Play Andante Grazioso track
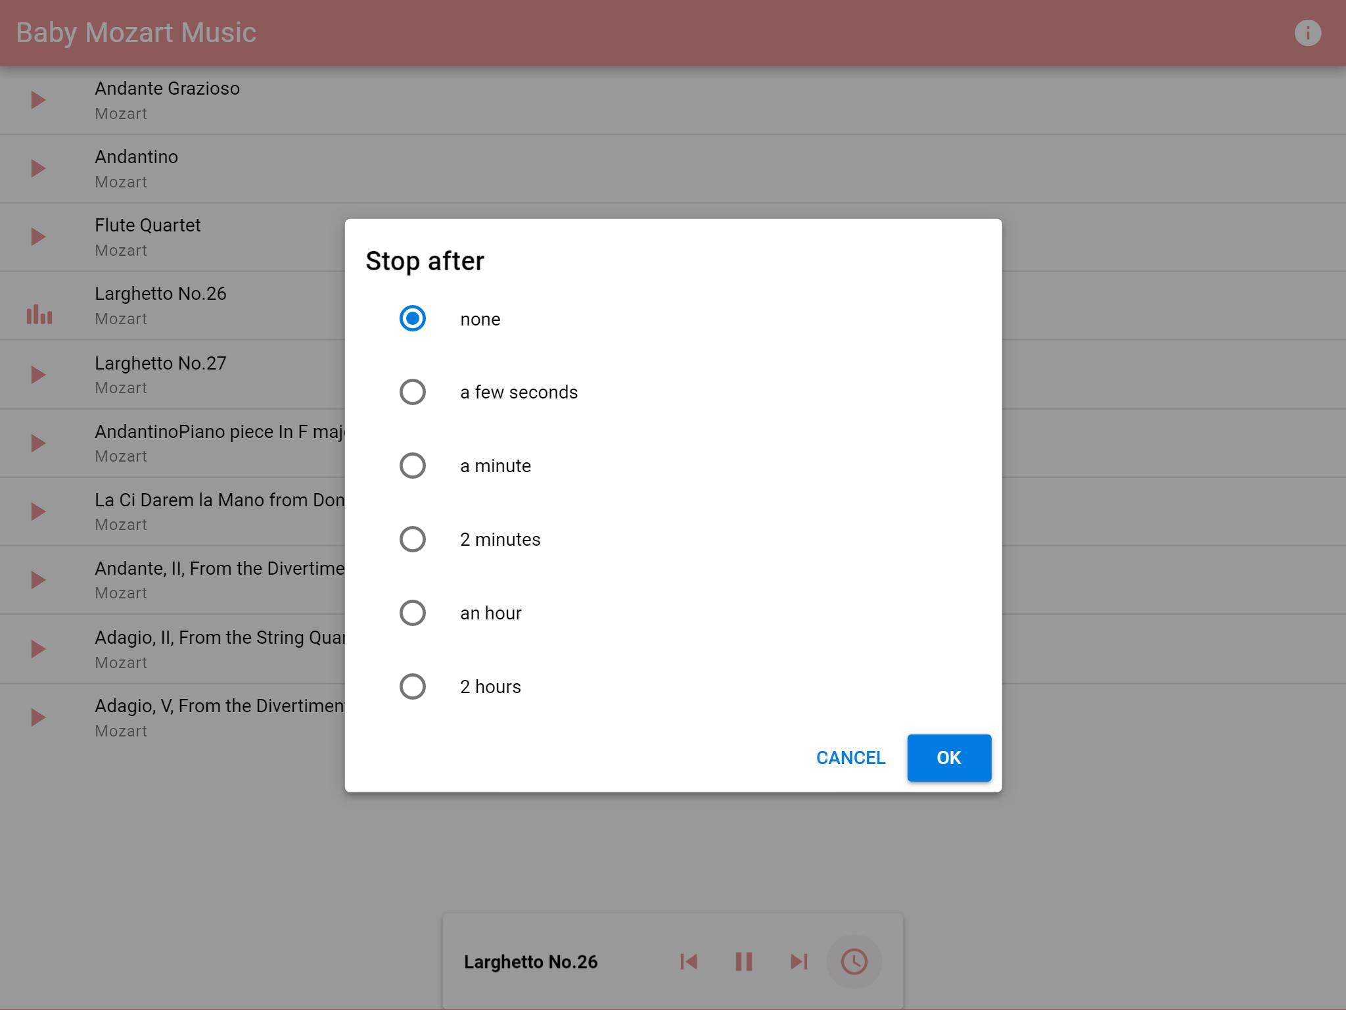The image size is (1346, 1010). click(x=38, y=100)
